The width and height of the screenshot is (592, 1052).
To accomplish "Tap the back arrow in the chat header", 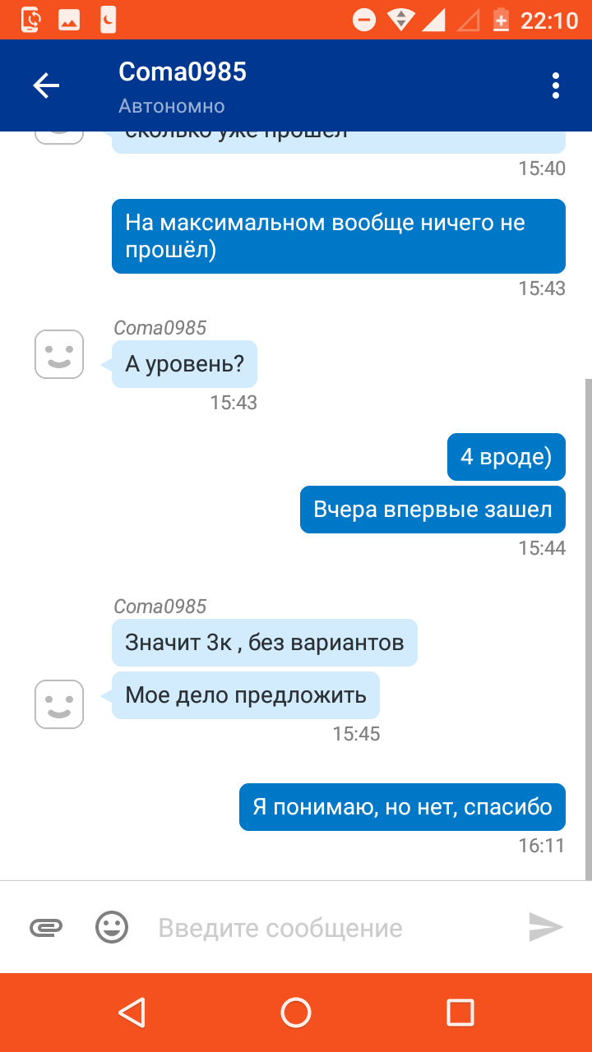I will (46, 85).
